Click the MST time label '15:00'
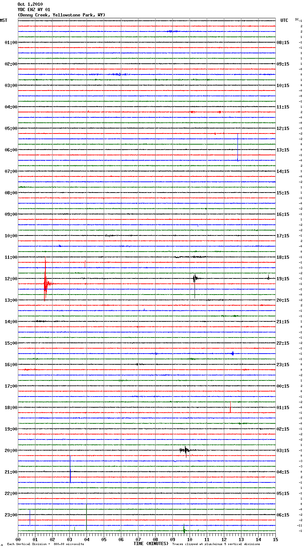The width and height of the screenshot is (304, 549). [x=11, y=343]
